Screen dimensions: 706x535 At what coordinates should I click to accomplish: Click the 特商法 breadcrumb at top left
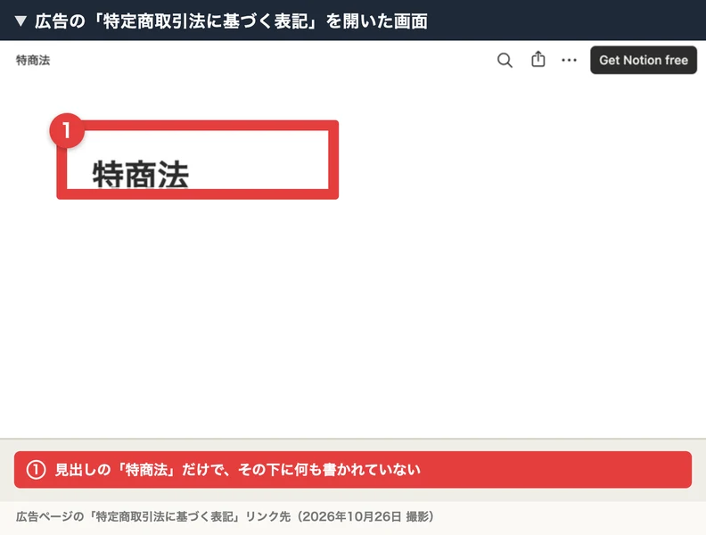coord(33,61)
